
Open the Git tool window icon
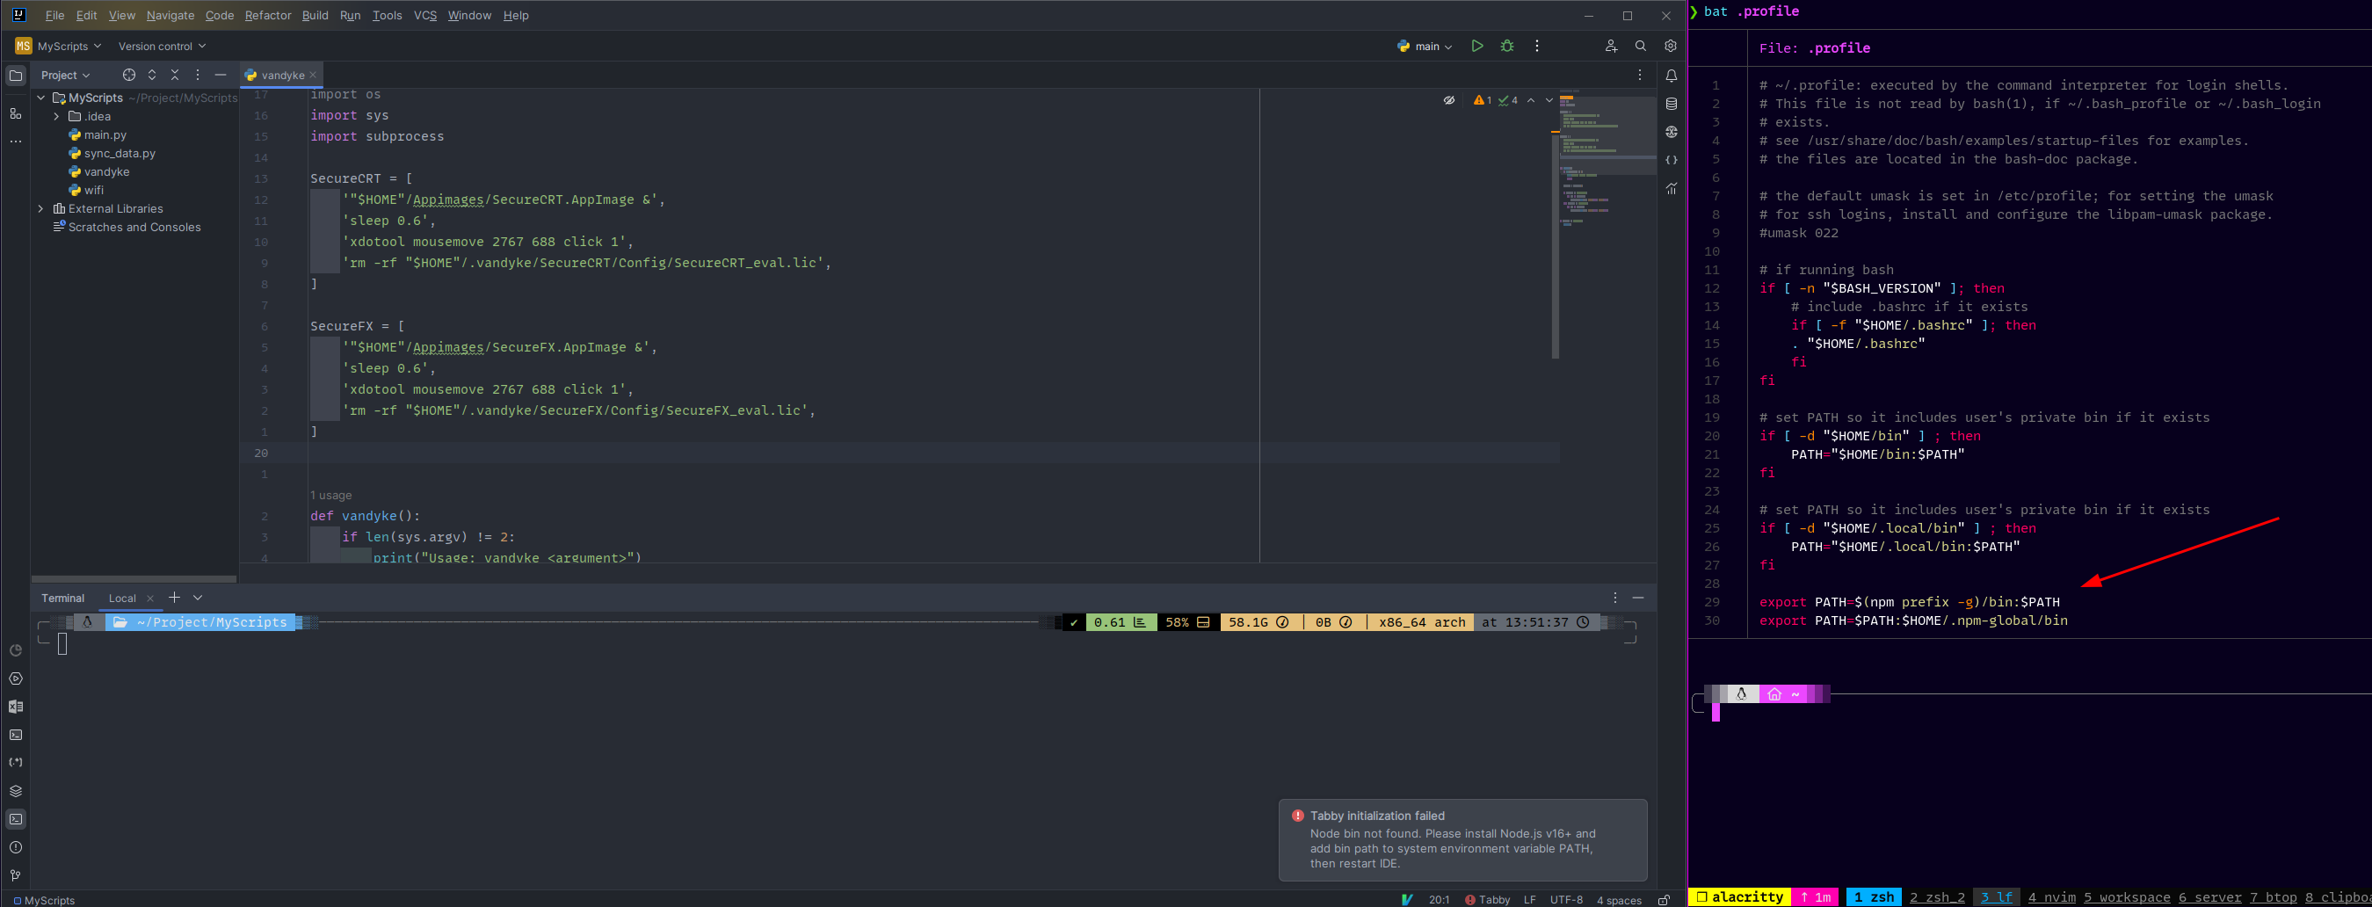pyautogui.click(x=15, y=875)
